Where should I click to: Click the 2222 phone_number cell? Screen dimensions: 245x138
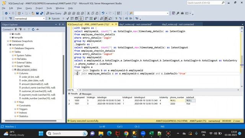177,103
